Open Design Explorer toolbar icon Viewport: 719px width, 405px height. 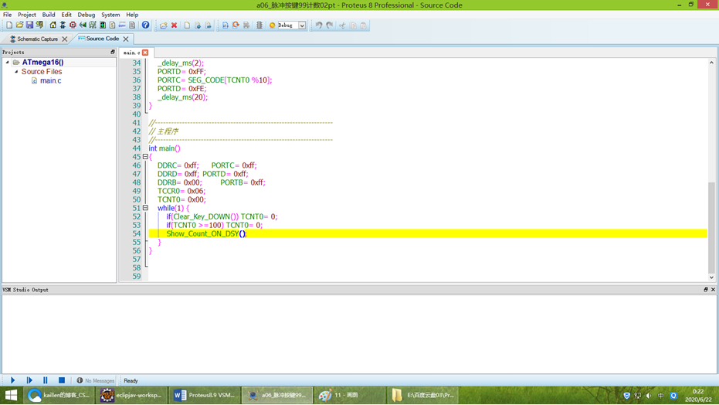click(103, 26)
